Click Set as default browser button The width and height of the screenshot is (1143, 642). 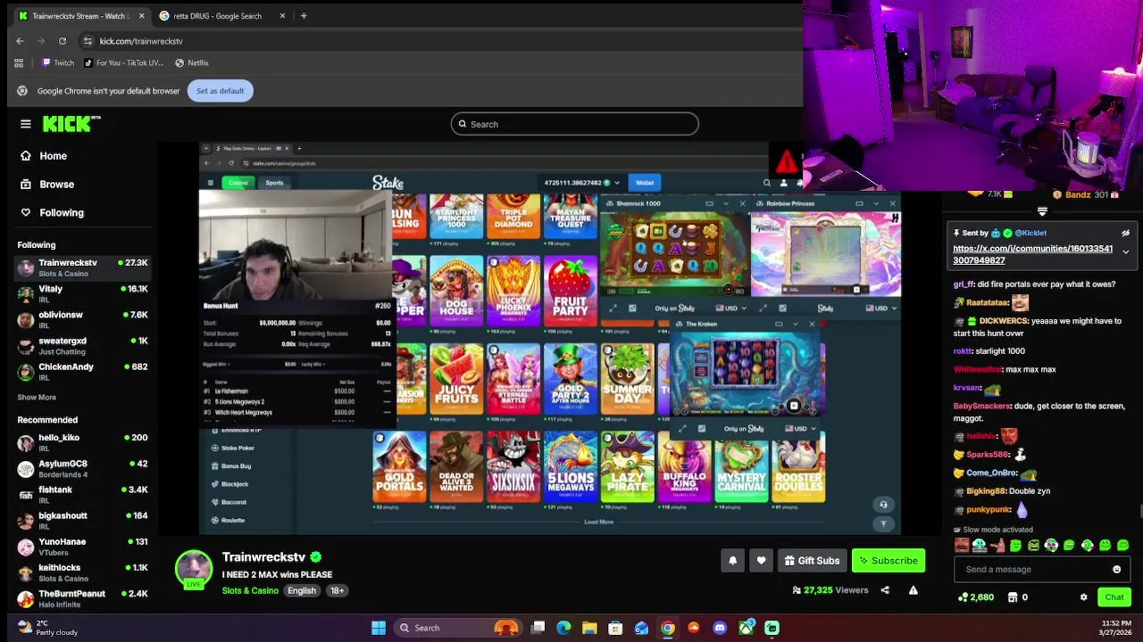[220, 91]
